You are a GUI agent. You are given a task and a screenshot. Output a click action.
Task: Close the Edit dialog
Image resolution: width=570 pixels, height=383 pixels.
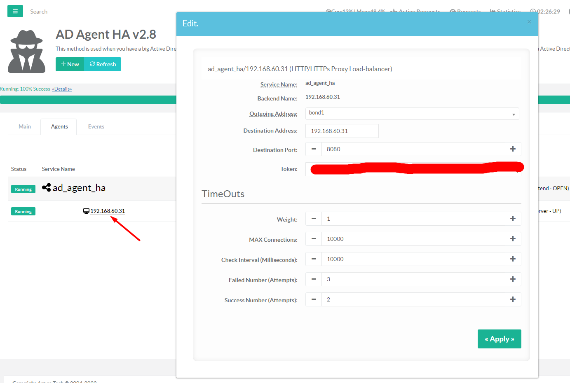pyautogui.click(x=529, y=22)
